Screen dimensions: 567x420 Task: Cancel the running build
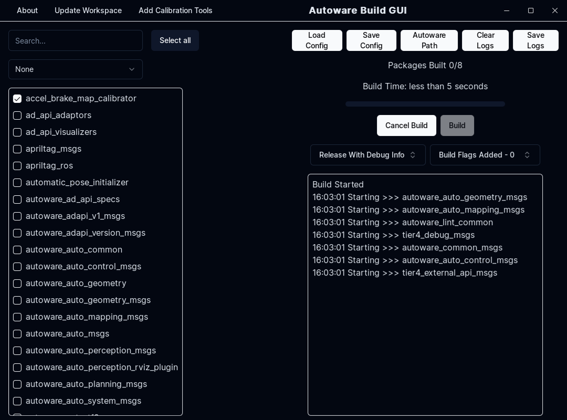pos(406,125)
